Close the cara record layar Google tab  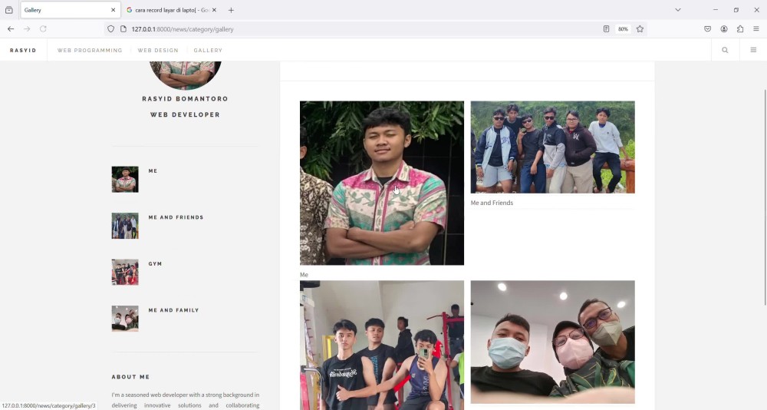pyautogui.click(x=214, y=10)
